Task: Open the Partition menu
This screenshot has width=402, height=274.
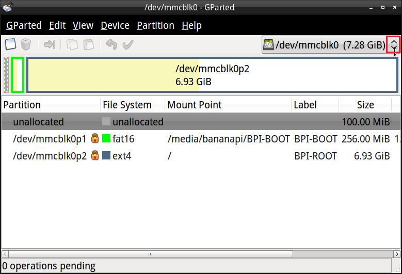Action: point(155,25)
